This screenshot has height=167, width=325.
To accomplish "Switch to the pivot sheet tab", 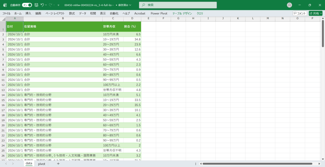I will (x=41, y=164).
